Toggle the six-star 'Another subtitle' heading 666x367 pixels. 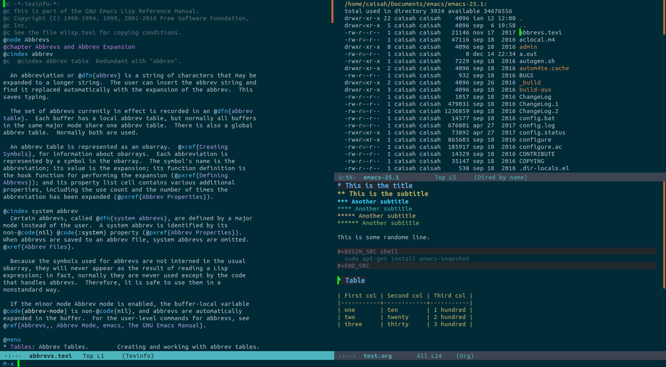click(378, 223)
